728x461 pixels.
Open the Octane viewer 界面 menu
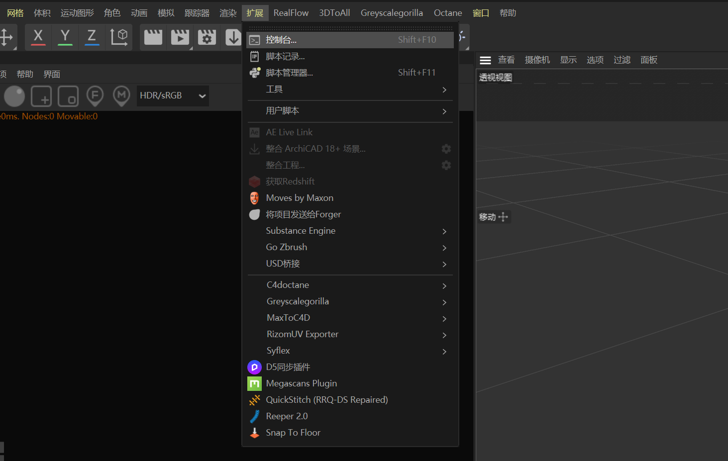52,74
